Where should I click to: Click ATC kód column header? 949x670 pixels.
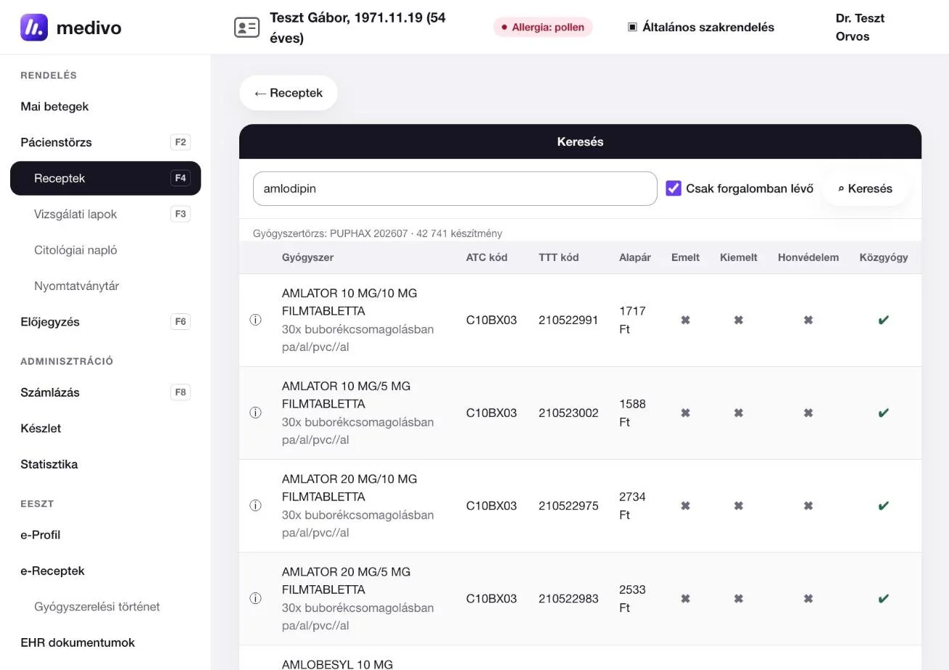pyautogui.click(x=486, y=257)
